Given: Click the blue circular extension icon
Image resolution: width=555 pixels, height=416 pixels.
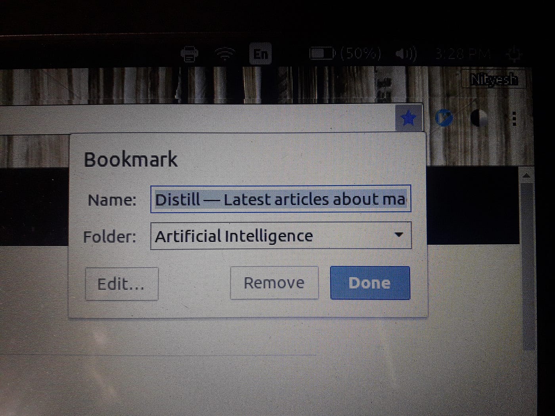Looking at the screenshot, I should 444,118.
